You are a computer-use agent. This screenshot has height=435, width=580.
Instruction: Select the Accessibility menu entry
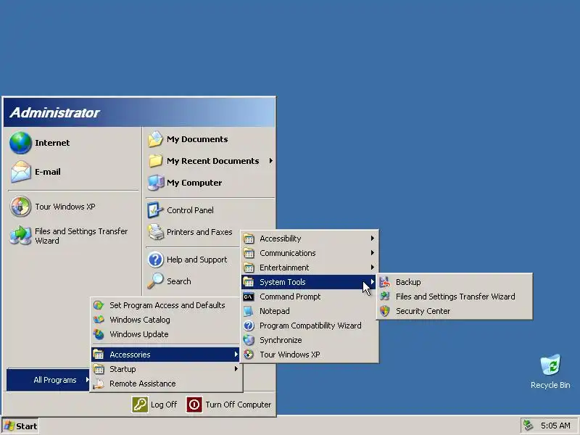[x=310, y=239]
